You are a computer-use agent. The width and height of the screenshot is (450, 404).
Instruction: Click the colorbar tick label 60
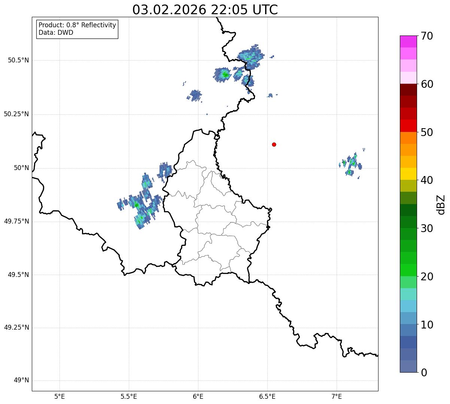[x=427, y=84]
